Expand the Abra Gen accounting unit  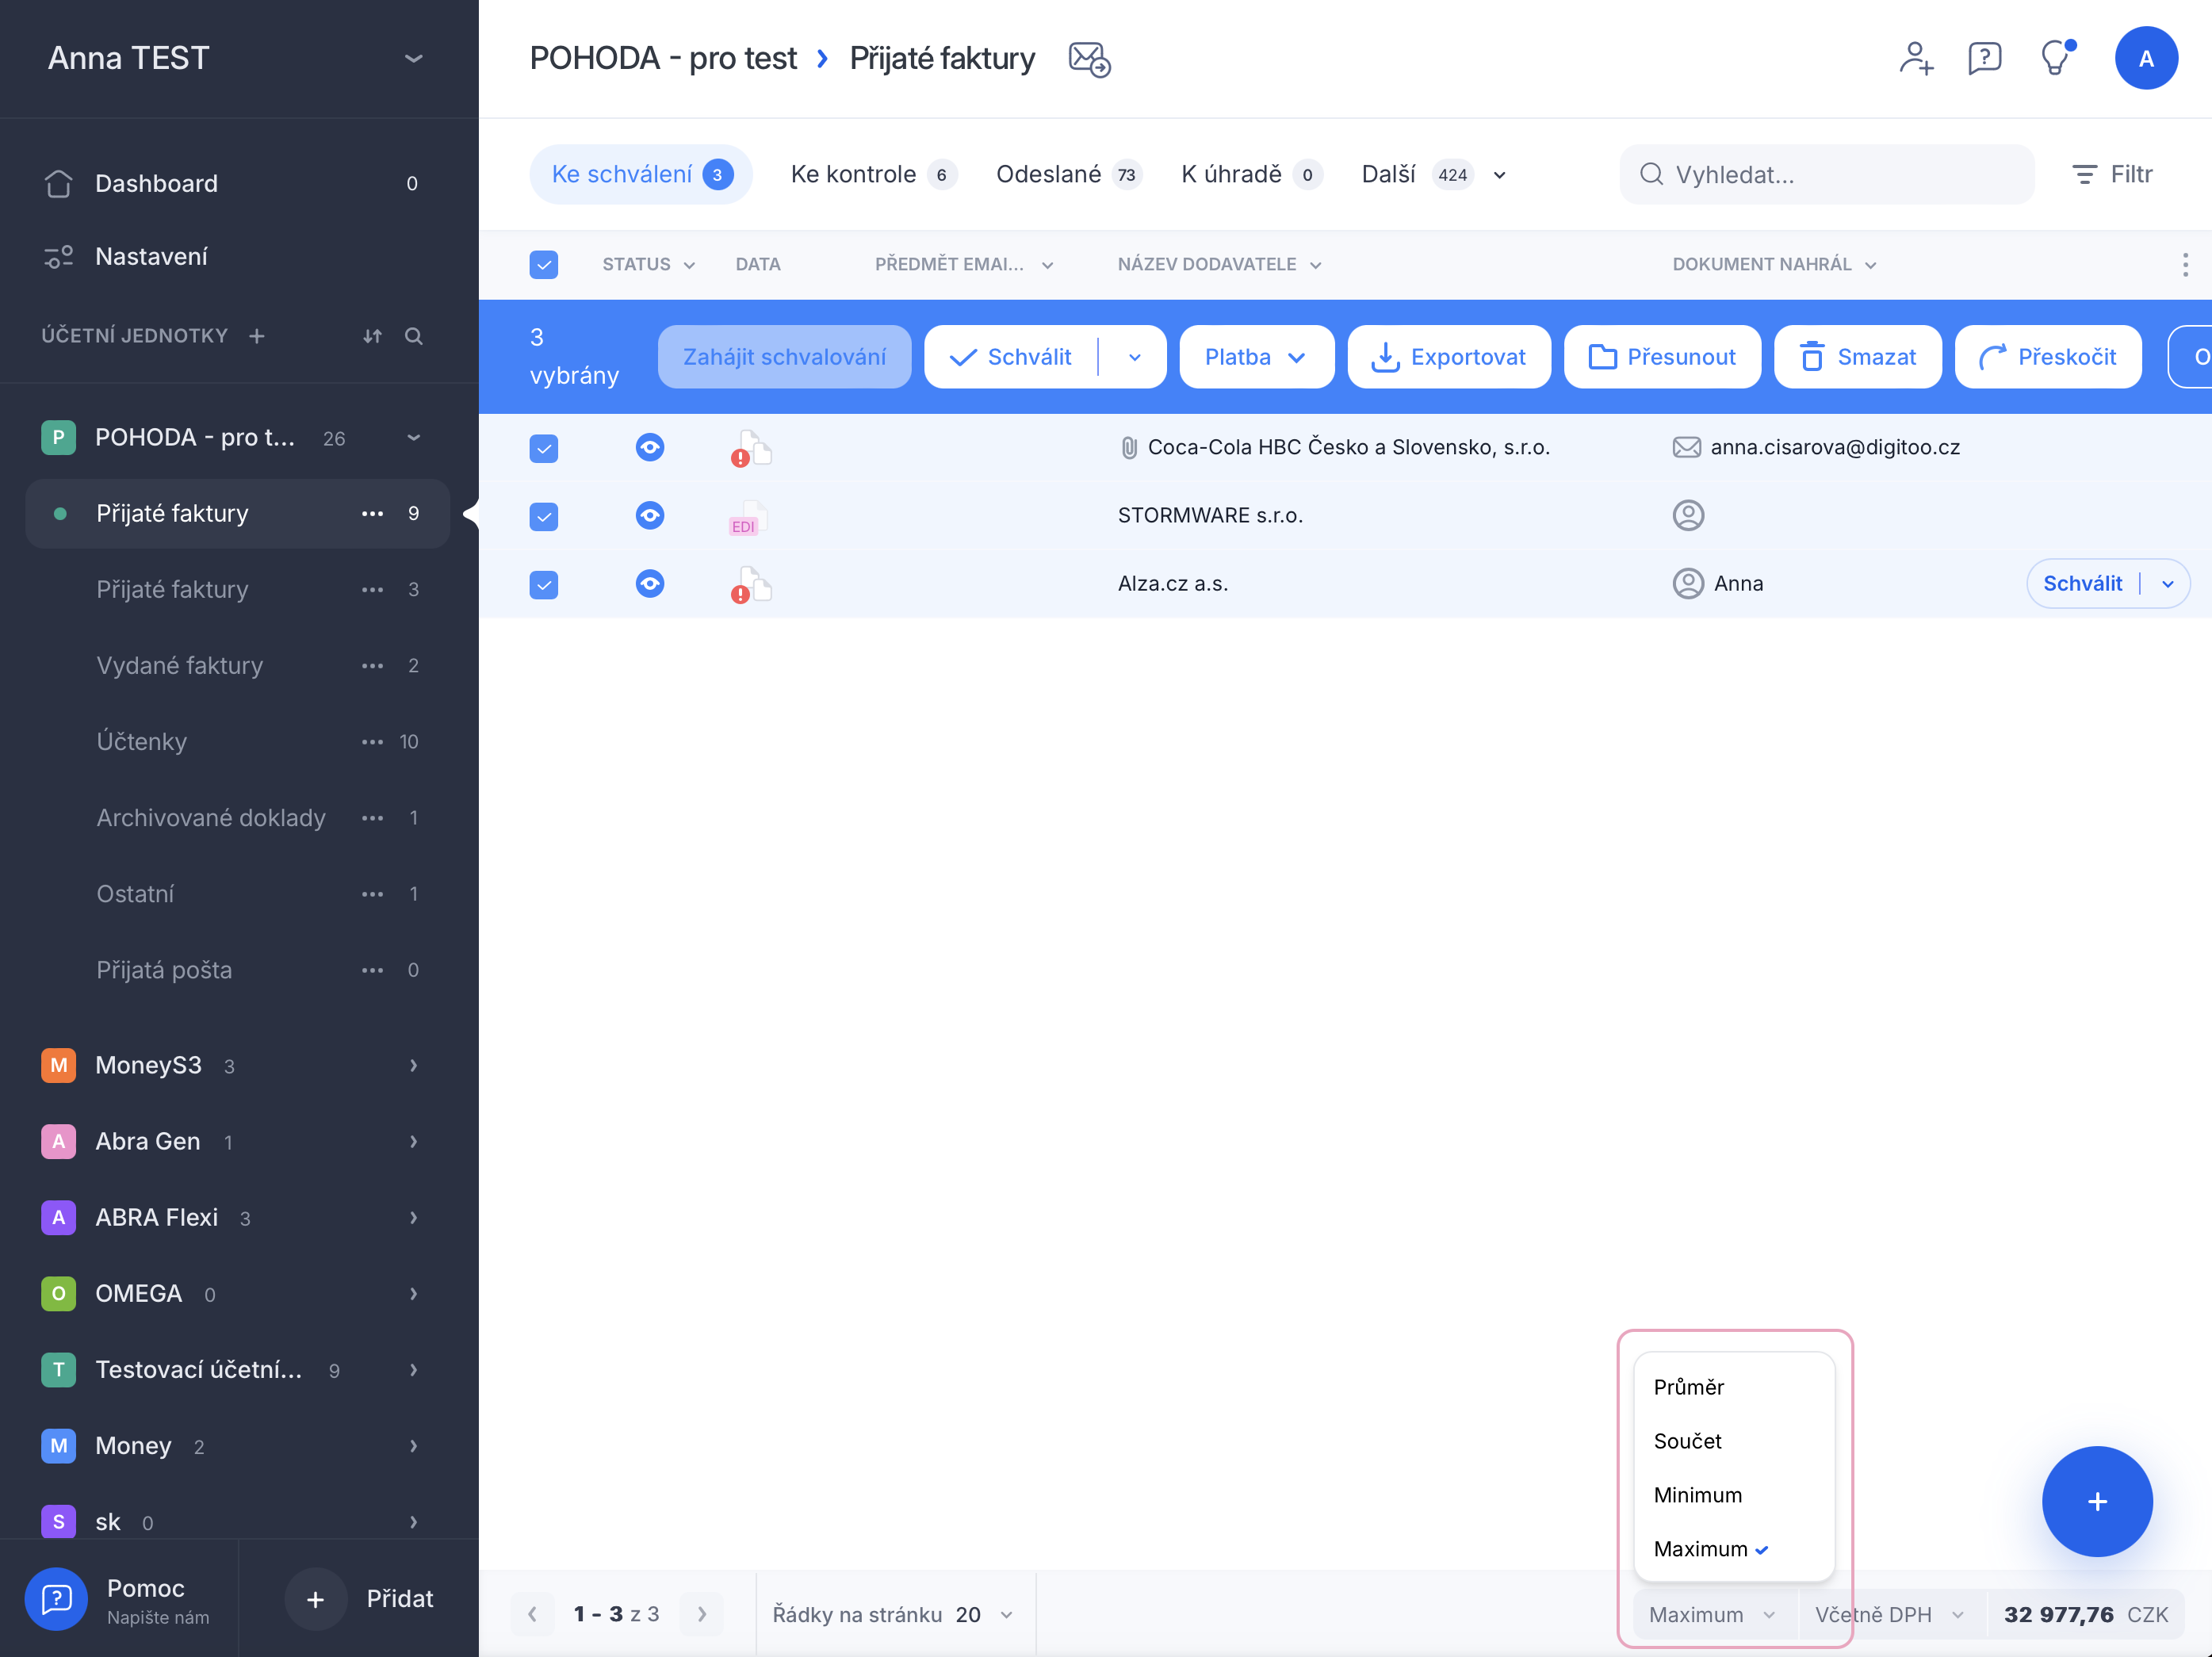413,1141
